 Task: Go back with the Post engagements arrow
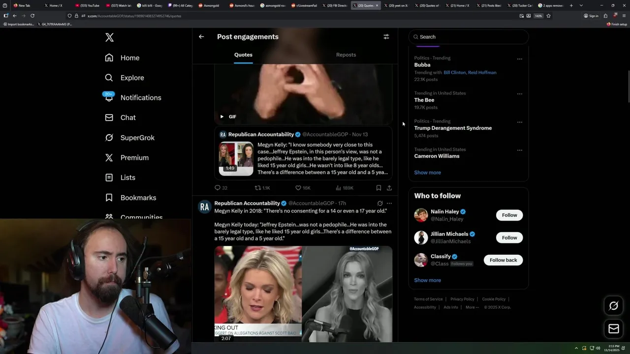[x=201, y=36]
